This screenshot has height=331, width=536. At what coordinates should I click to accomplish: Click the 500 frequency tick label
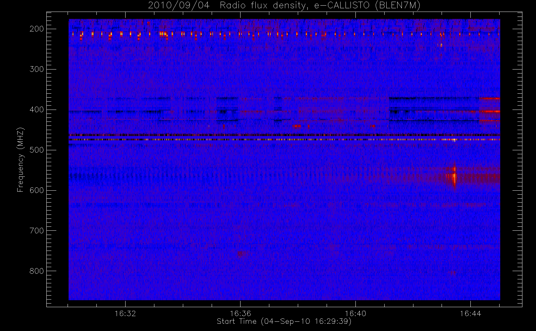tap(36, 150)
